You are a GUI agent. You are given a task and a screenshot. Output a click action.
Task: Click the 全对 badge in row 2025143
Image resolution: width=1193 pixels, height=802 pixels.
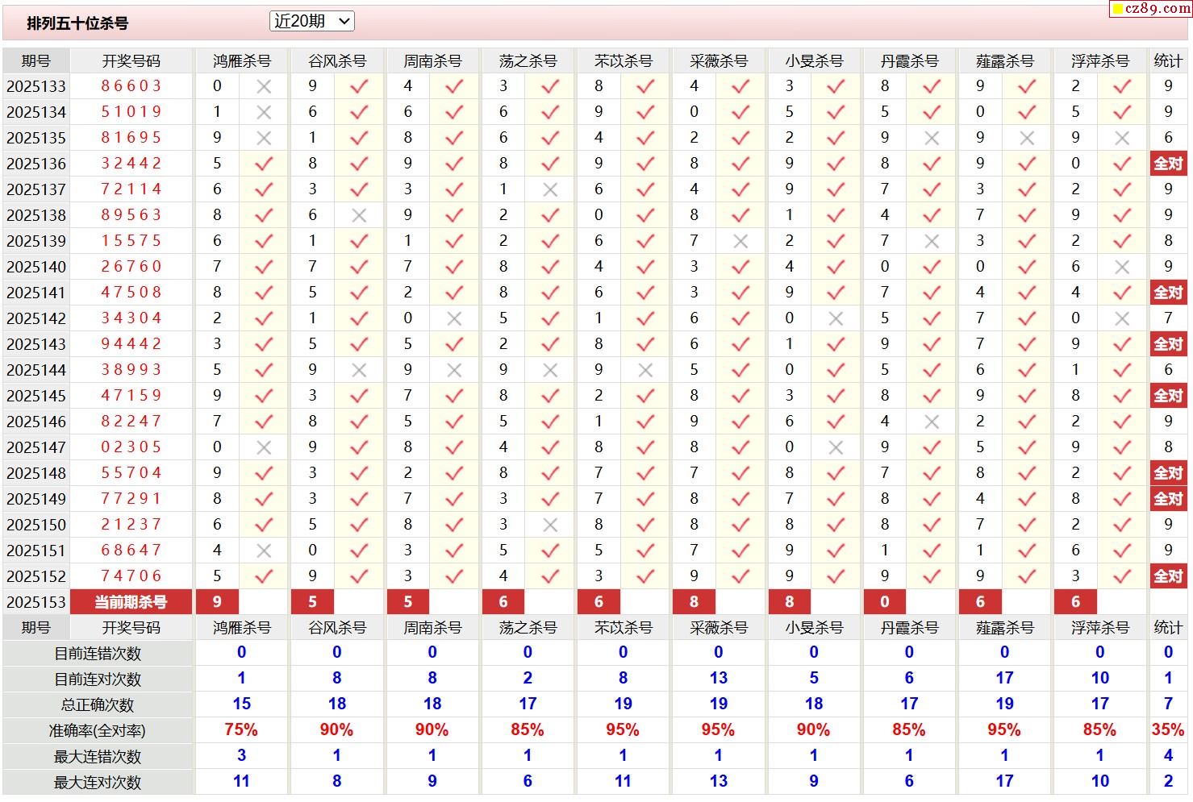(x=1168, y=344)
